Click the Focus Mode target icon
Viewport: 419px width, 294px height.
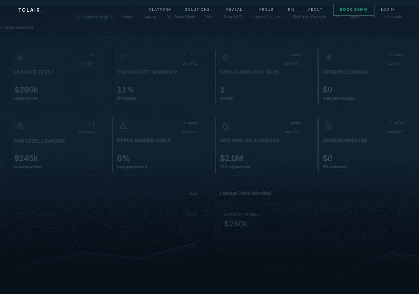pos(169,17)
